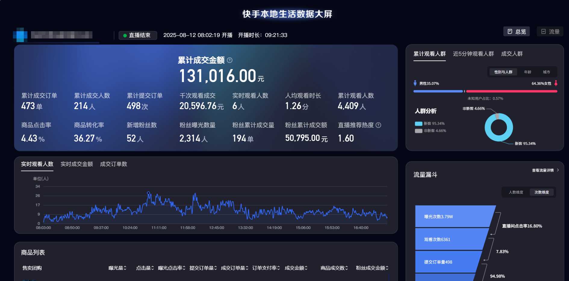The image size is (569, 281).
Task: Click the 商品转化率 value 36.27
Action: [x=84, y=138]
